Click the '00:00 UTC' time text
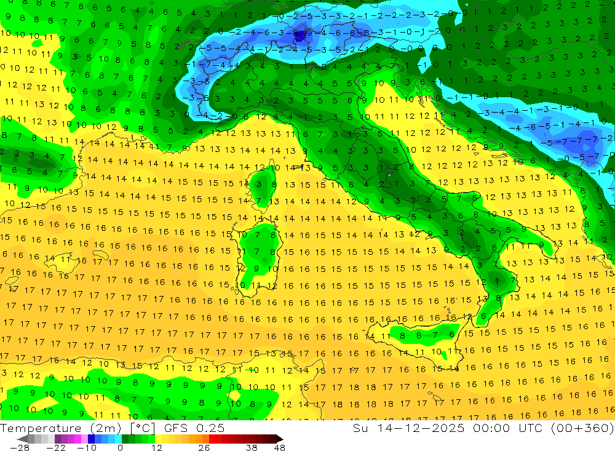The image size is (615, 451). pyautogui.click(x=509, y=428)
